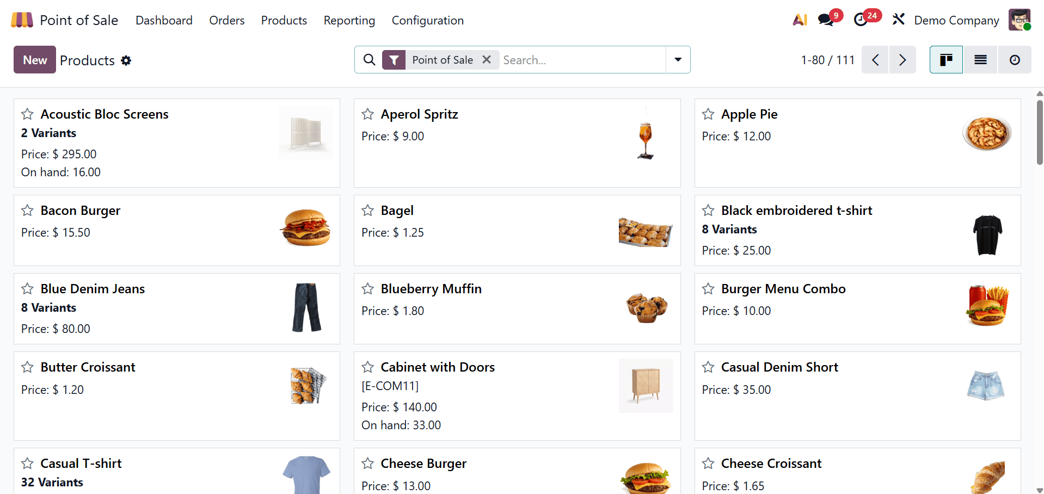Click the New button

coord(34,60)
